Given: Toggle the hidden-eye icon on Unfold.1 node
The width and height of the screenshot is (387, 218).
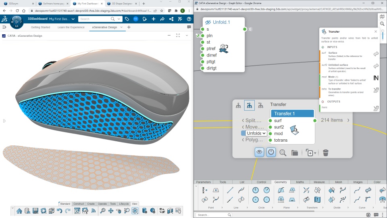Looking at the screenshot, I should point(208,22).
